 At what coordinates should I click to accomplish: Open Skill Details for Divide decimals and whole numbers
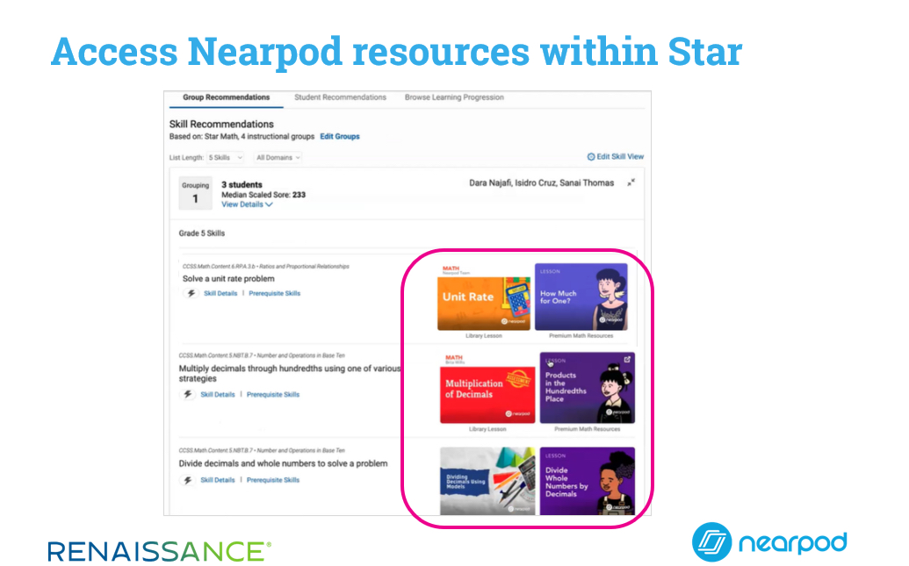tap(218, 480)
